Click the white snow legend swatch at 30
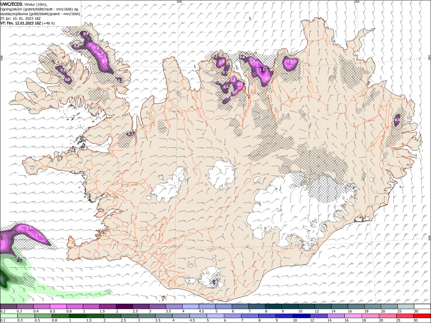This screenshot has width=431, height=323. [x=422, y=307]
